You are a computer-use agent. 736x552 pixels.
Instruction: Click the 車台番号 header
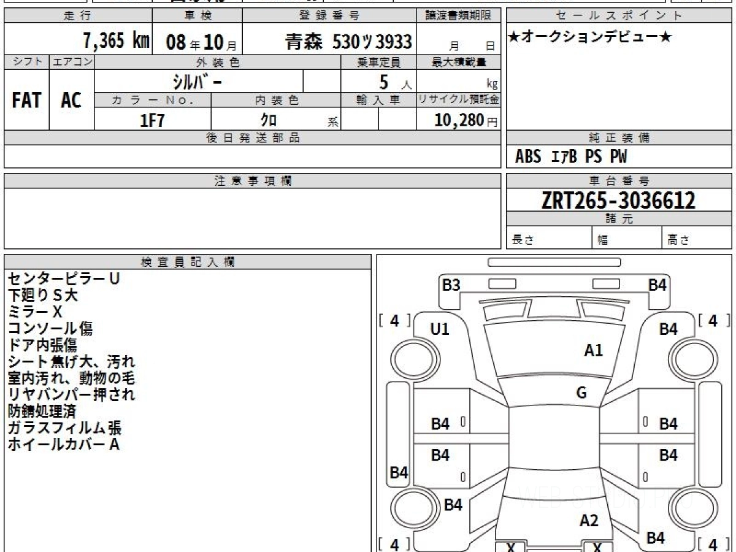tap(619, 181)
